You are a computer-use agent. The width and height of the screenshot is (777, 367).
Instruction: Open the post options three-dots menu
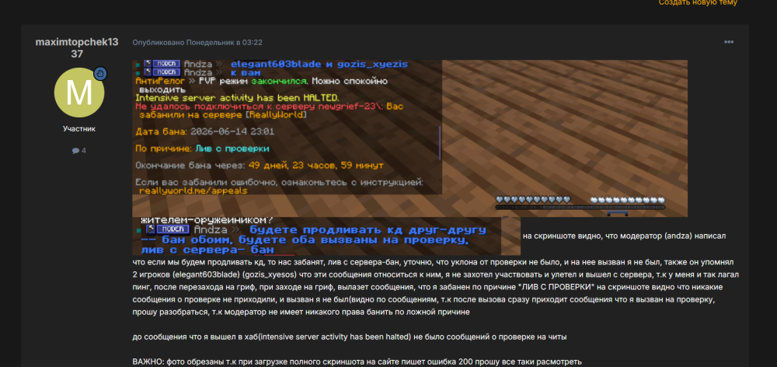(x=729, y=42)
